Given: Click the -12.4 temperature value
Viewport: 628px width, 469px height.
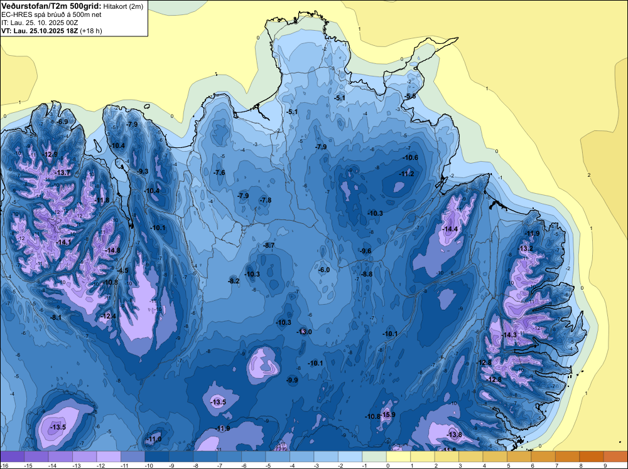Looking at the screenshot, I should coord(109,316).
